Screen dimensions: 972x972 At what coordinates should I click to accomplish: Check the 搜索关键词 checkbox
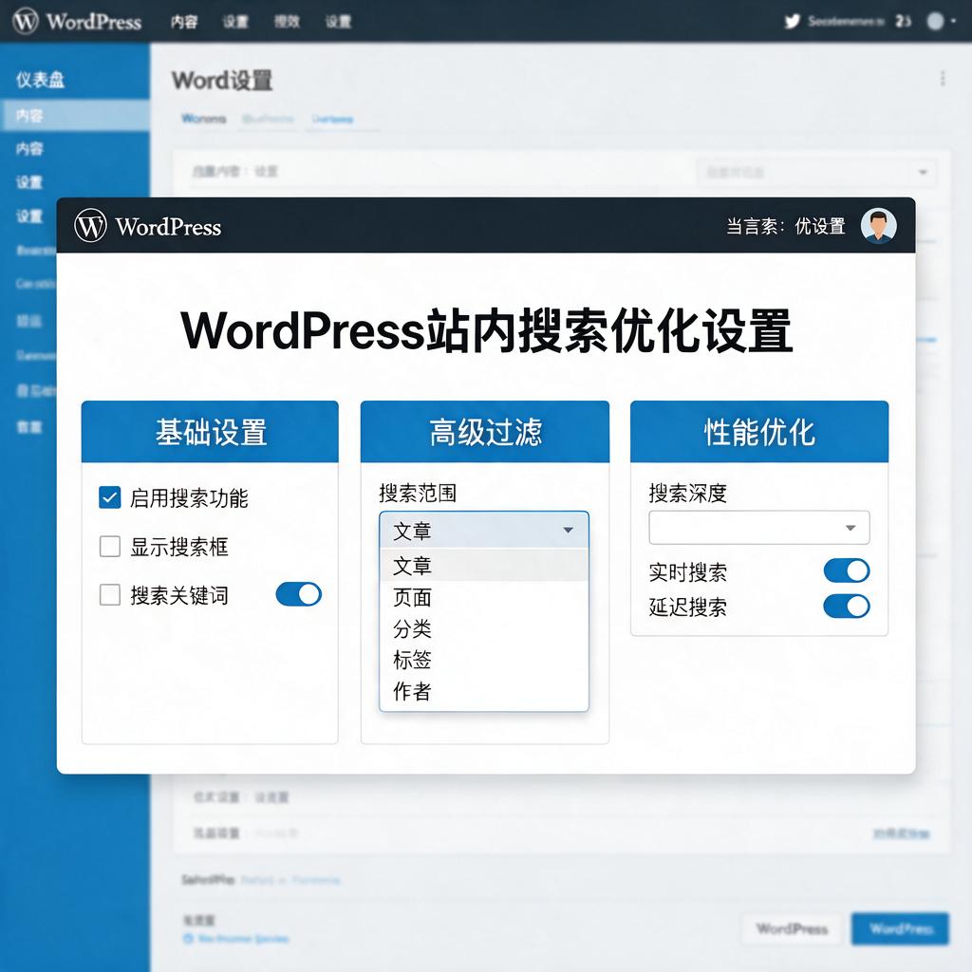click(110, 594)
